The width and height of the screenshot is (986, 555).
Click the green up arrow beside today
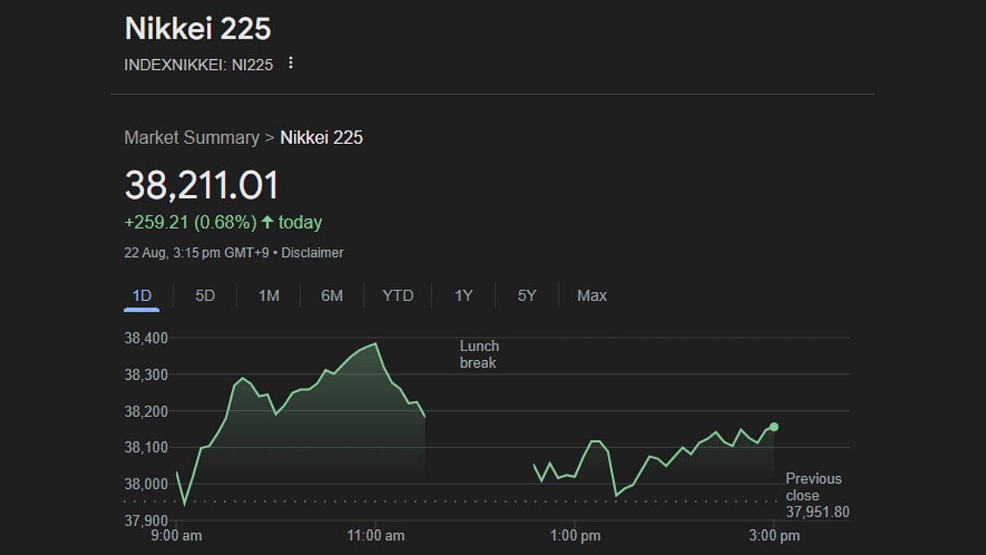point(266,222)
